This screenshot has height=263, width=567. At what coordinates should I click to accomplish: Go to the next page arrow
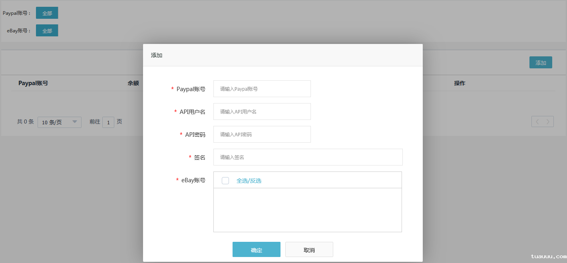click(548, 122)
